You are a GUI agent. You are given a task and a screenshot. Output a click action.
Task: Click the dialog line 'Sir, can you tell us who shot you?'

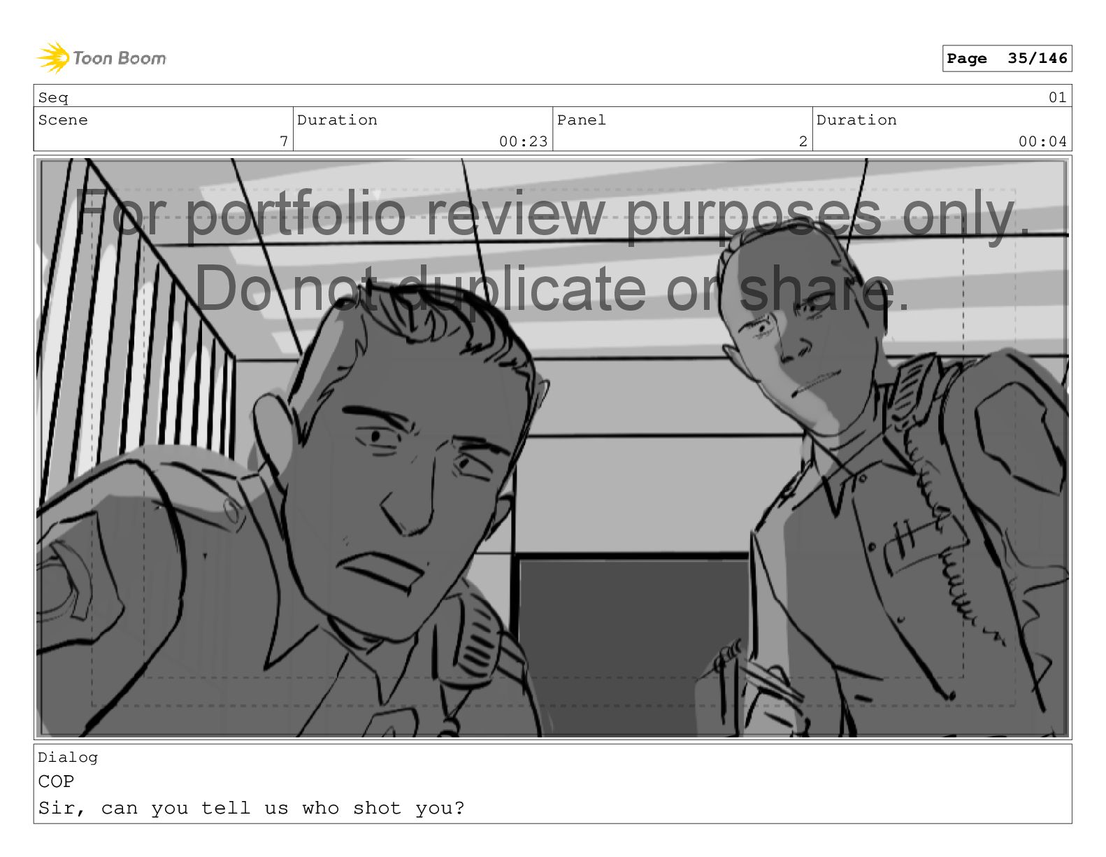pos(251,809)
